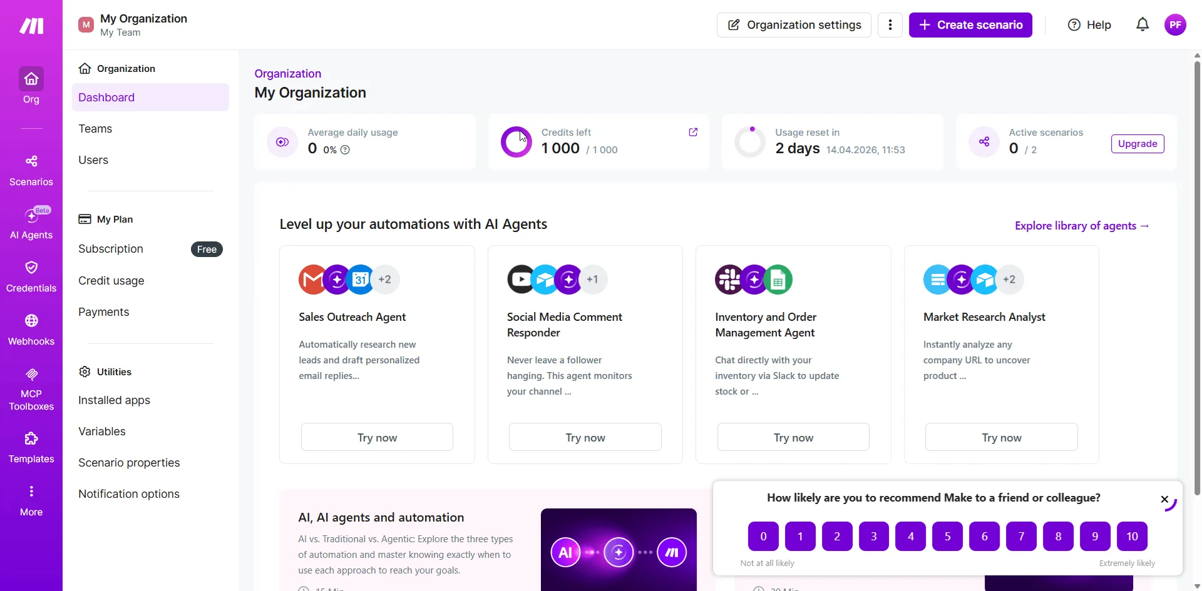Open Notification options under Utilities

(129, 494)
